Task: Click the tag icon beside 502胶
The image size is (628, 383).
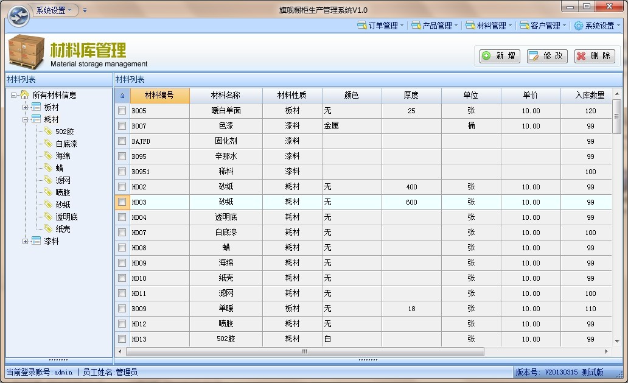Action: click(48, 132)
